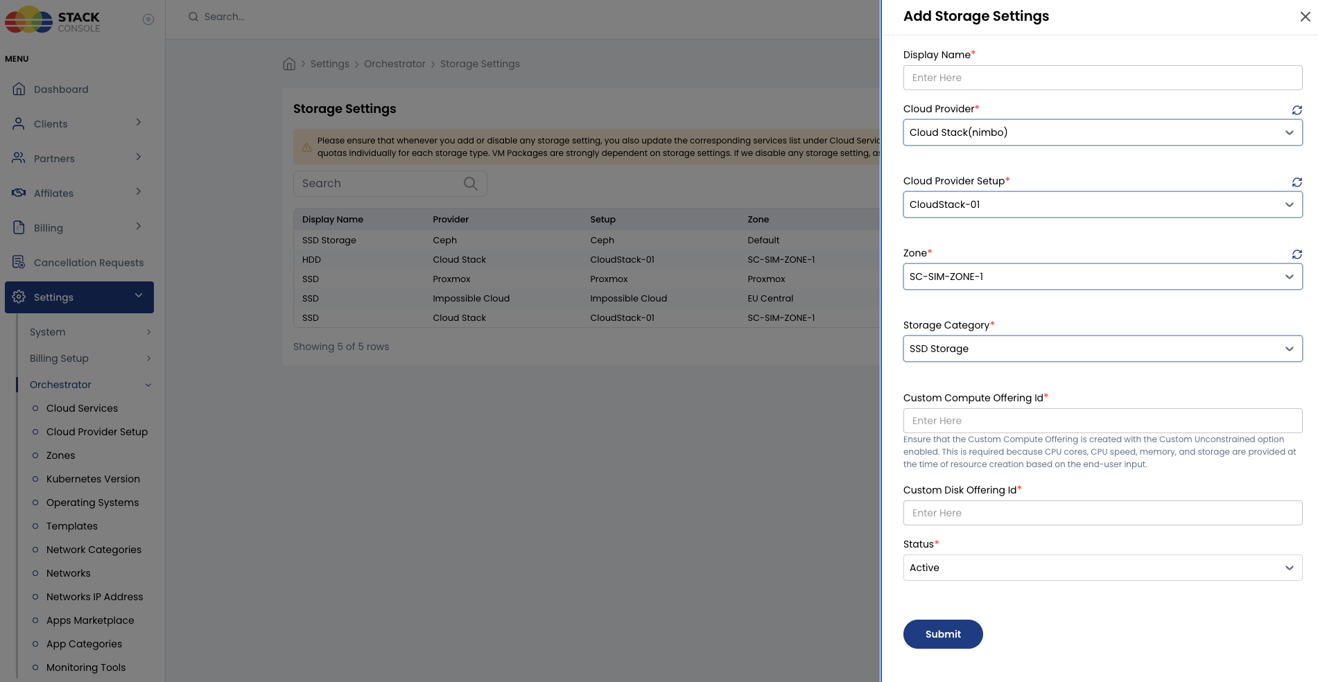The height and width of the screenshot is (682, 1318).
Task: Open the Cloud Provider dropdown
Action: (1102, 132)
